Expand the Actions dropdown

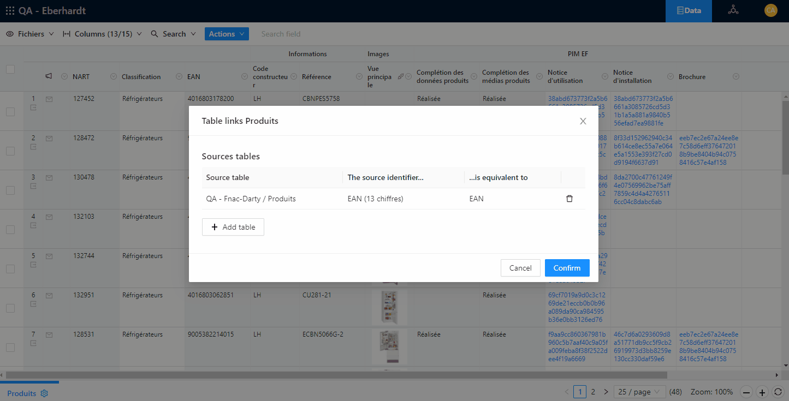(227, 34)
